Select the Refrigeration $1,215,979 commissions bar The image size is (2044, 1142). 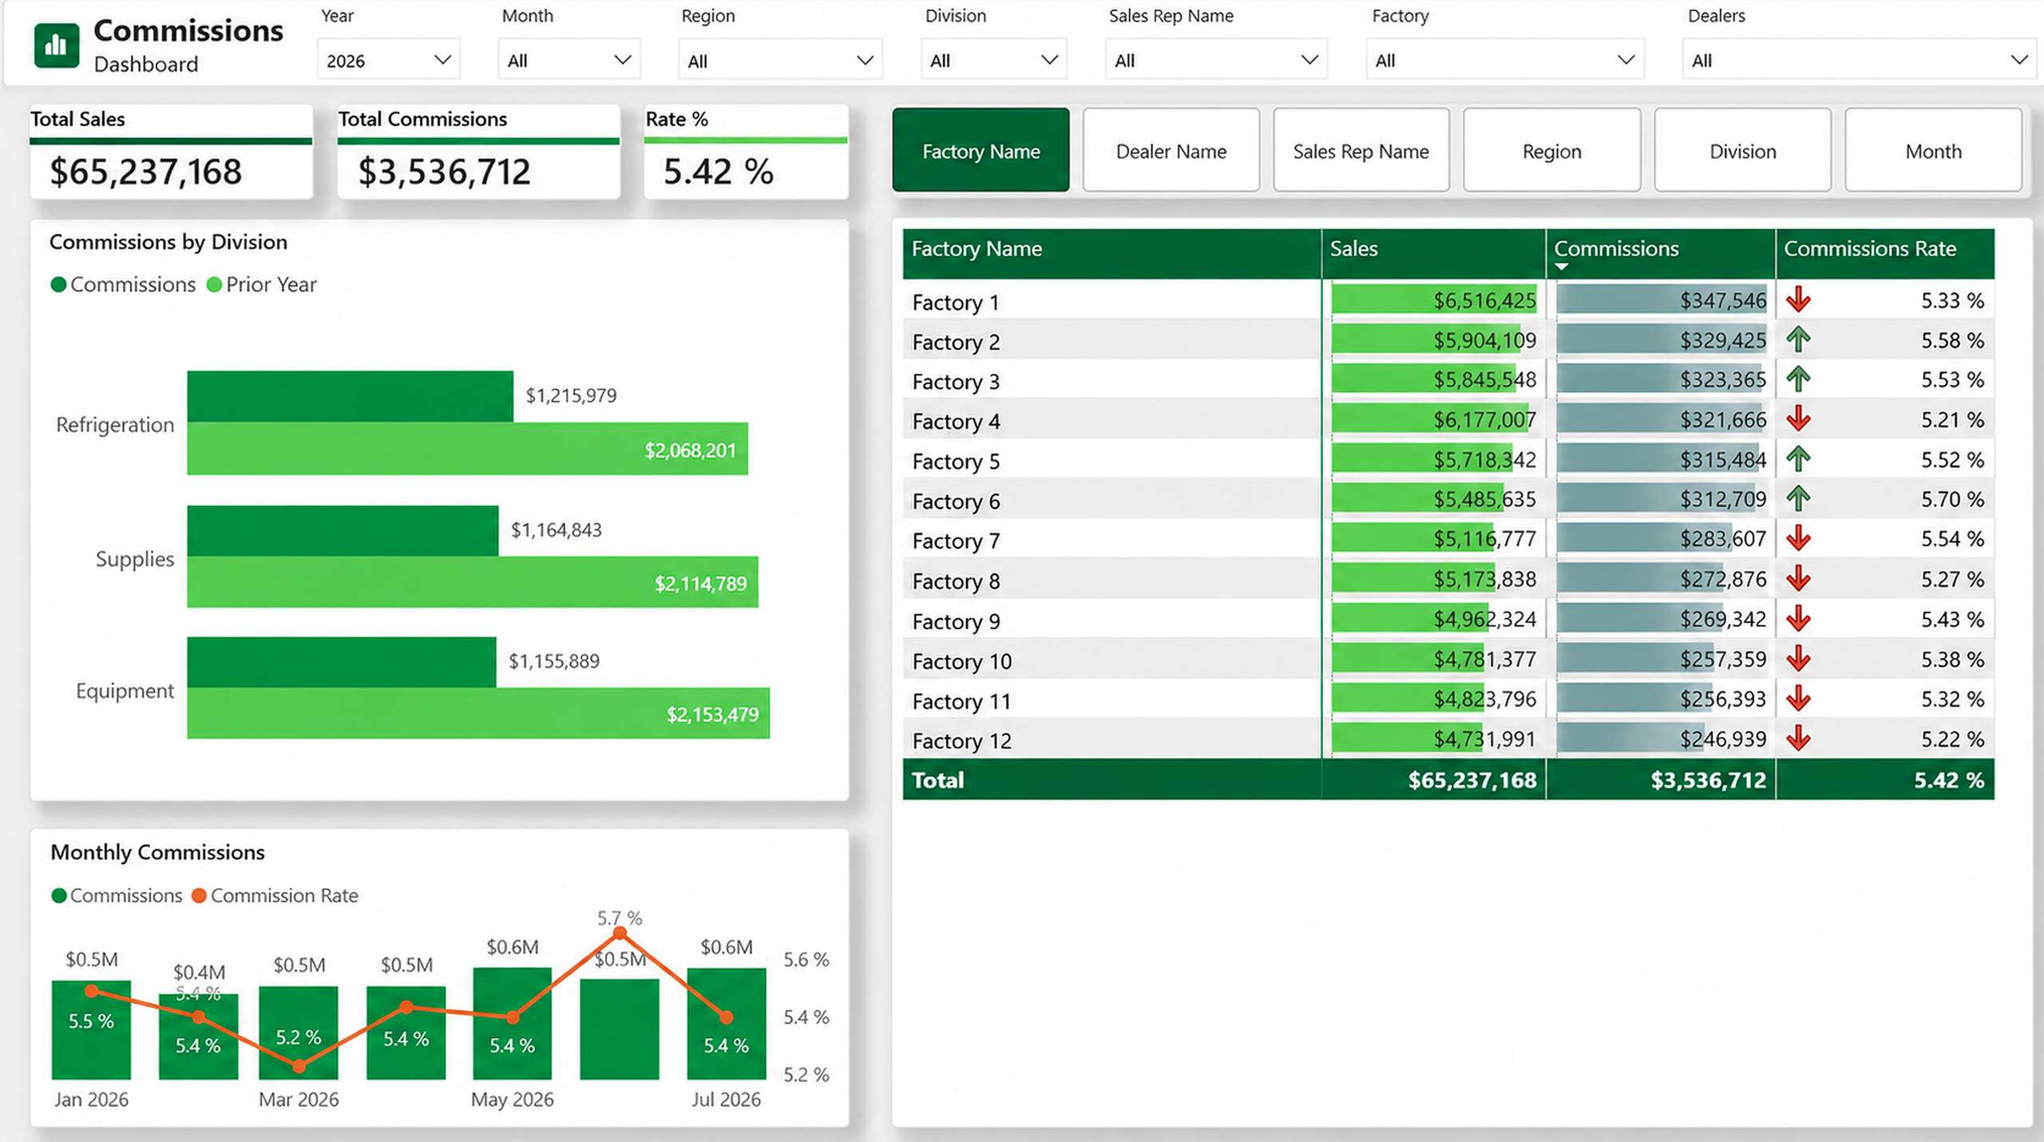(x=350, y=395)
